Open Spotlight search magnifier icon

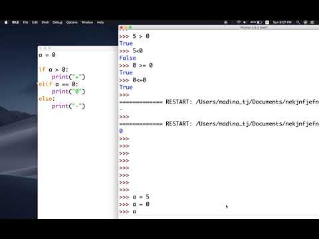pyautogui.click(x=298, y=23)
